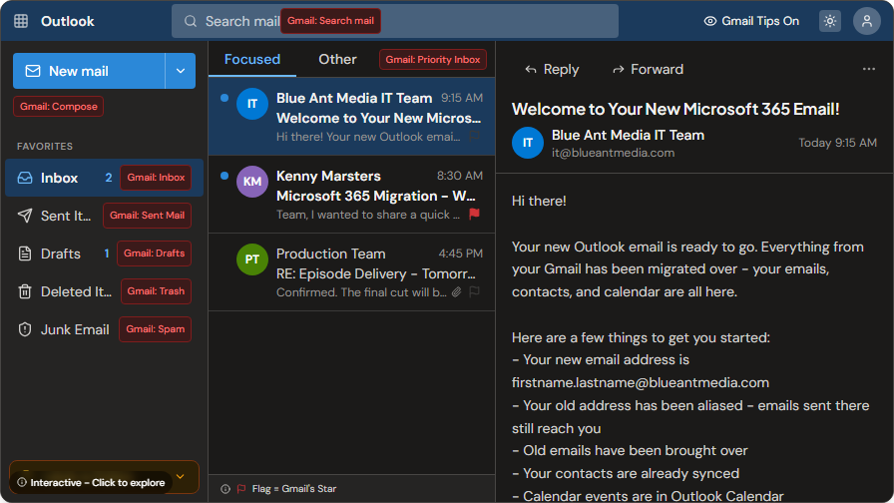
Task: Reply to the open email
Action: pyautogui.click(x=552, y=70)
